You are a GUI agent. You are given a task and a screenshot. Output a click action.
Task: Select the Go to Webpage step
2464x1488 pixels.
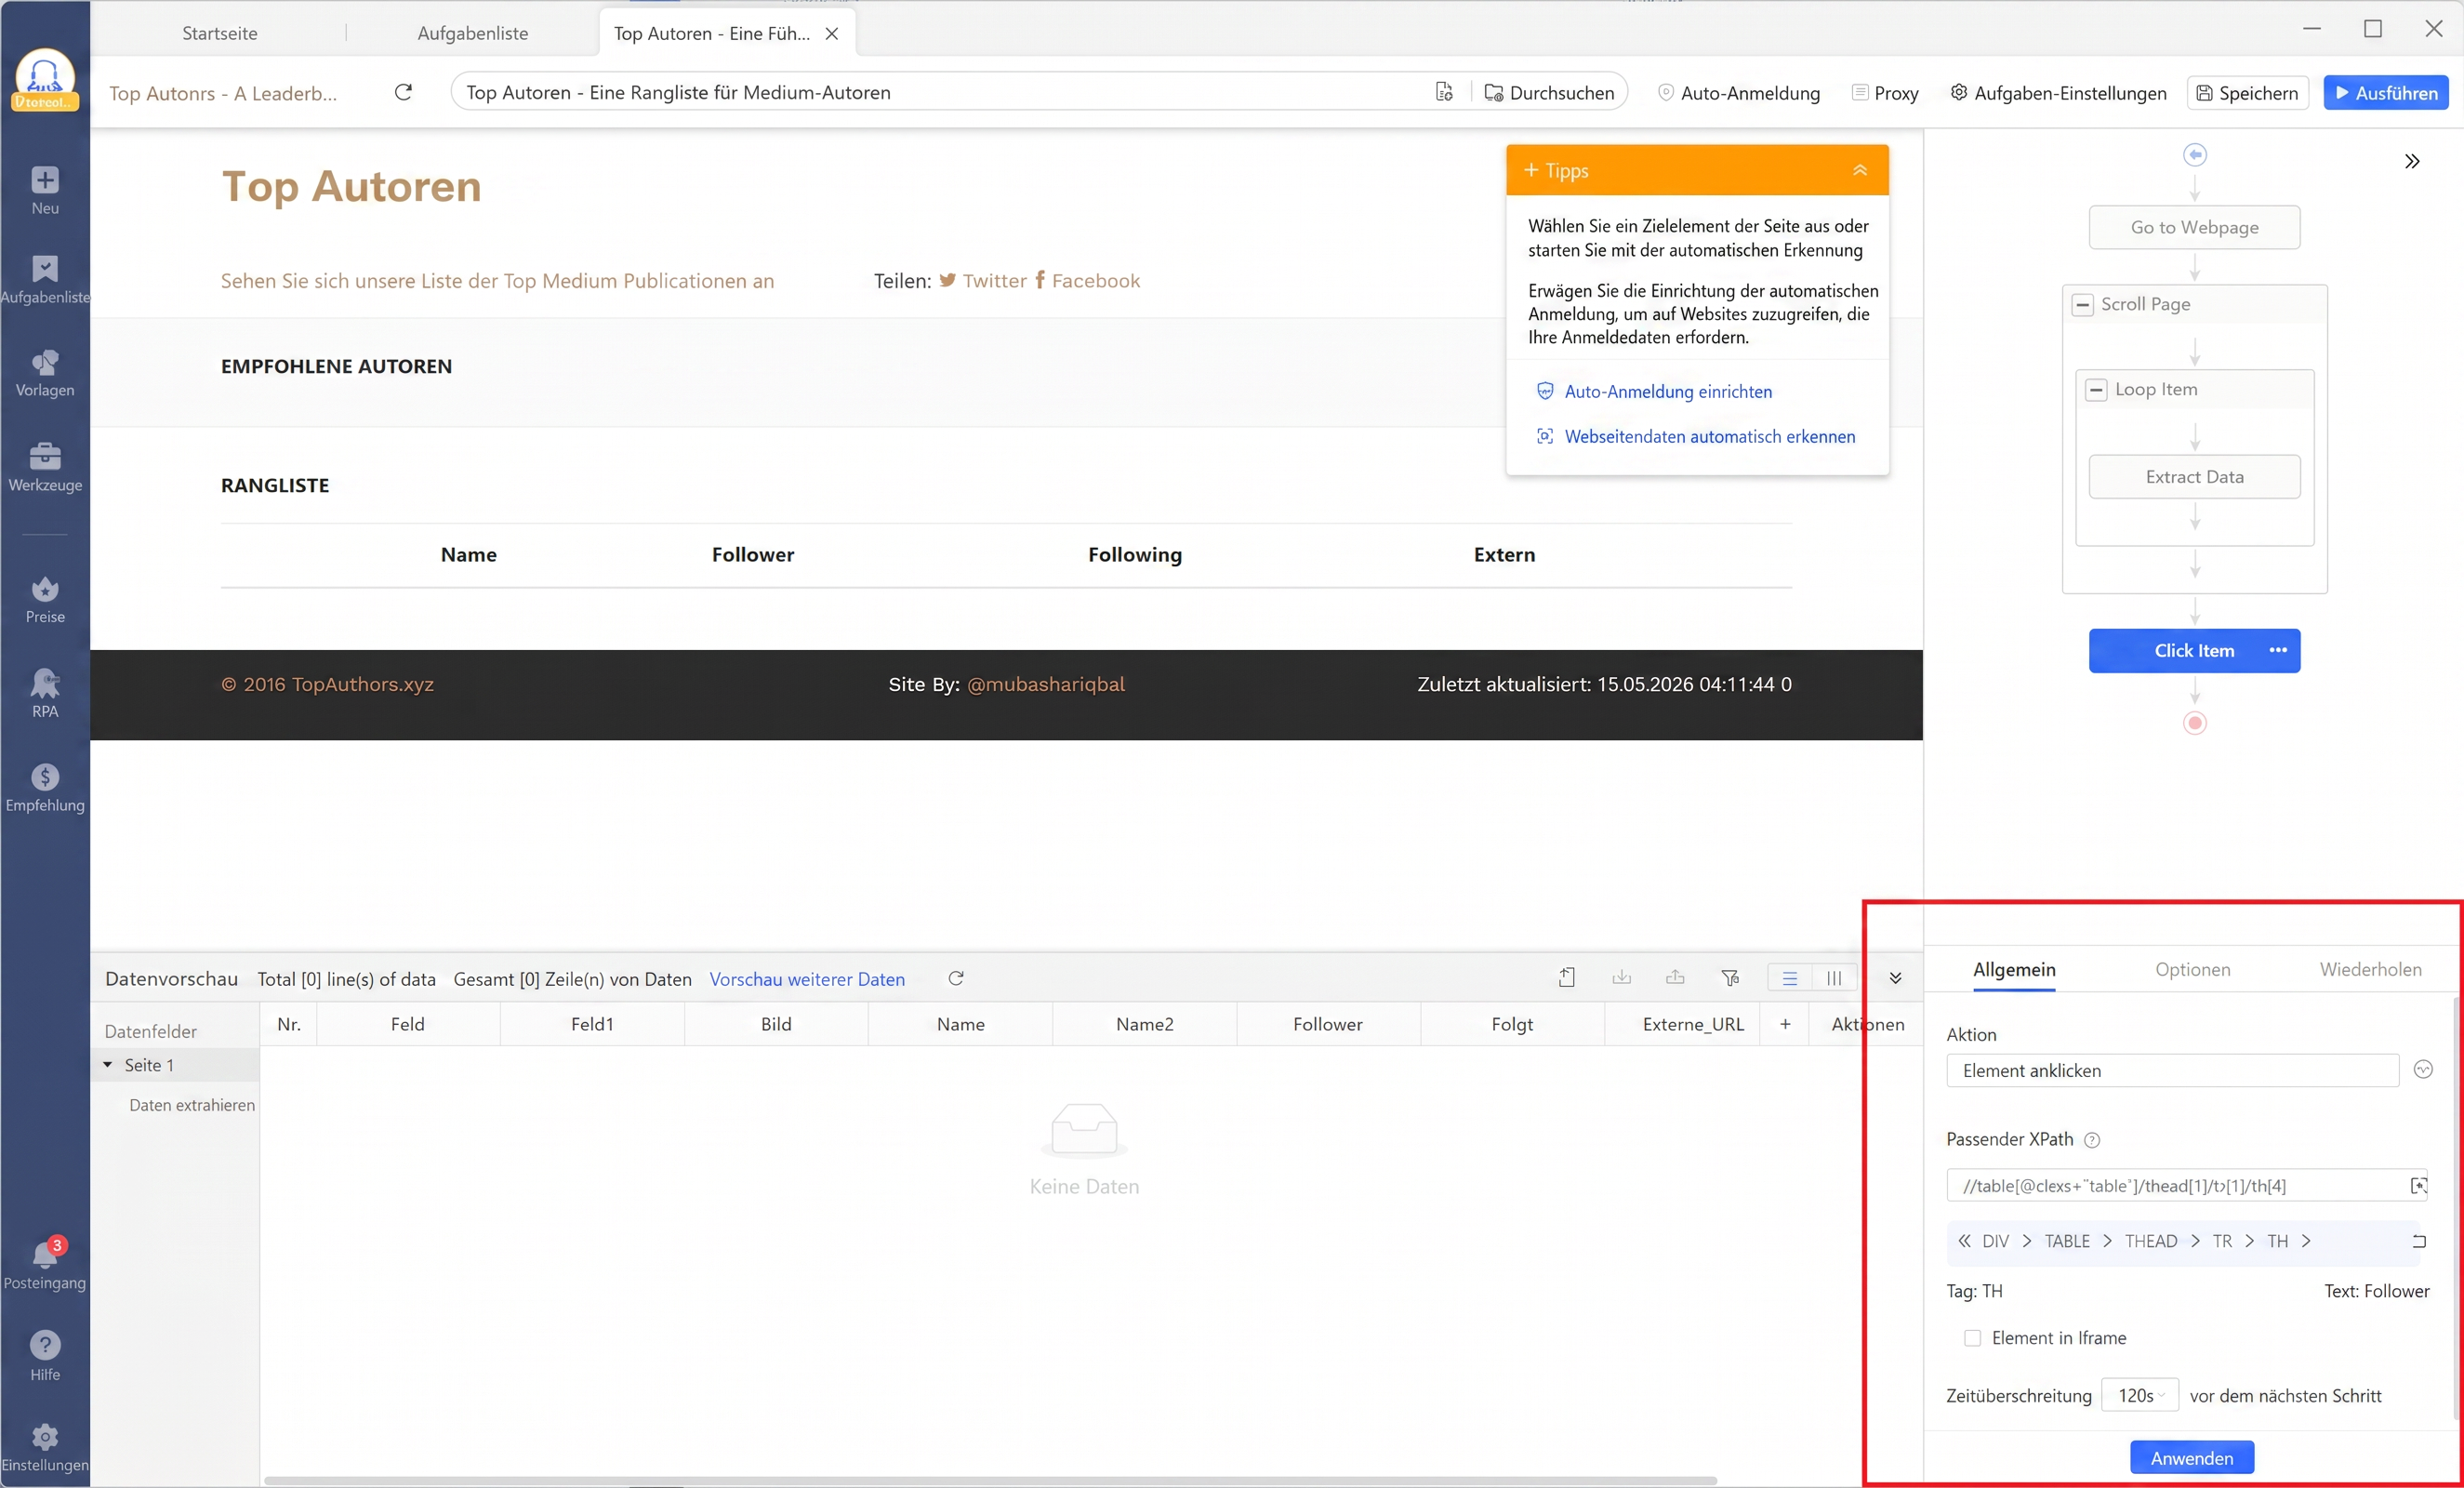tap(2194, 227)
